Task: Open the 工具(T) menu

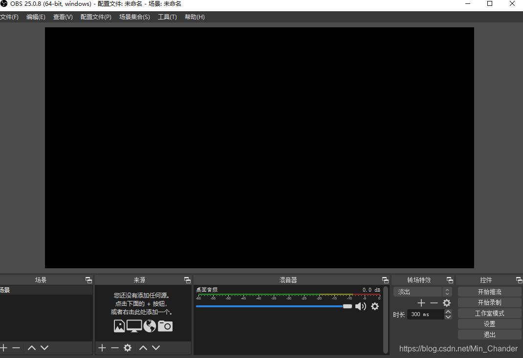Action: [167, 17]
